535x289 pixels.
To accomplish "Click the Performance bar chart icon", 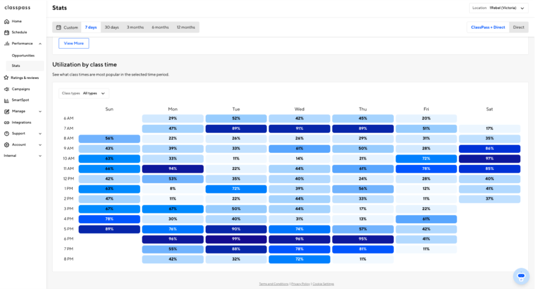I will pos(6,43).
